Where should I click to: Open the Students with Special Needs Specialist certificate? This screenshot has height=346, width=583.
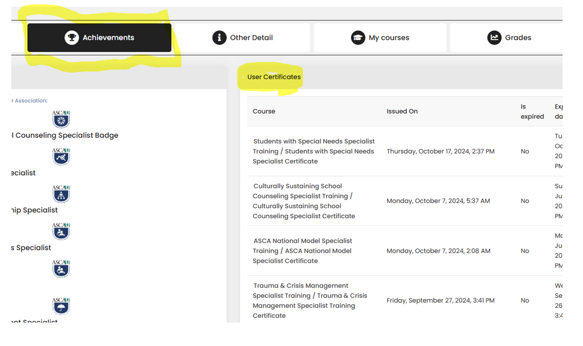(314, 151)
